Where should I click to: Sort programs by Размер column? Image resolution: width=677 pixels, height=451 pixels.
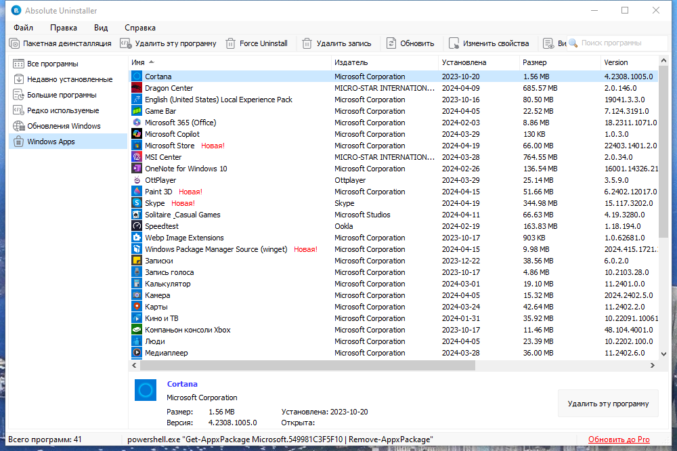(535, 62)
